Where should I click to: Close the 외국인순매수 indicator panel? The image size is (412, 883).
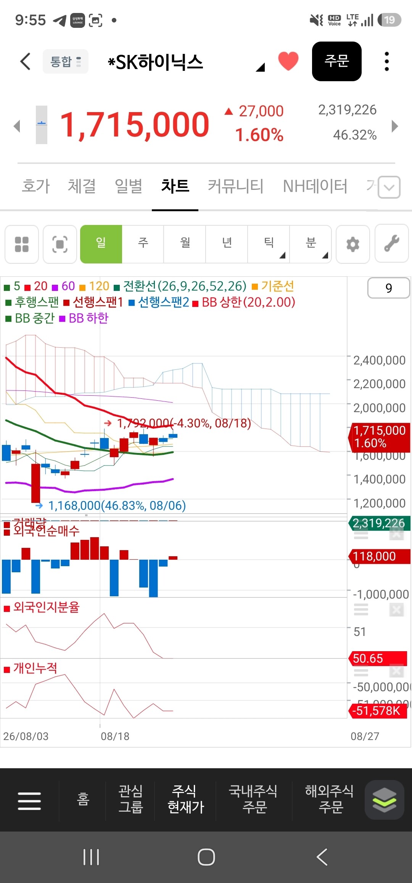pyautogui.click(x=397, y=534)
